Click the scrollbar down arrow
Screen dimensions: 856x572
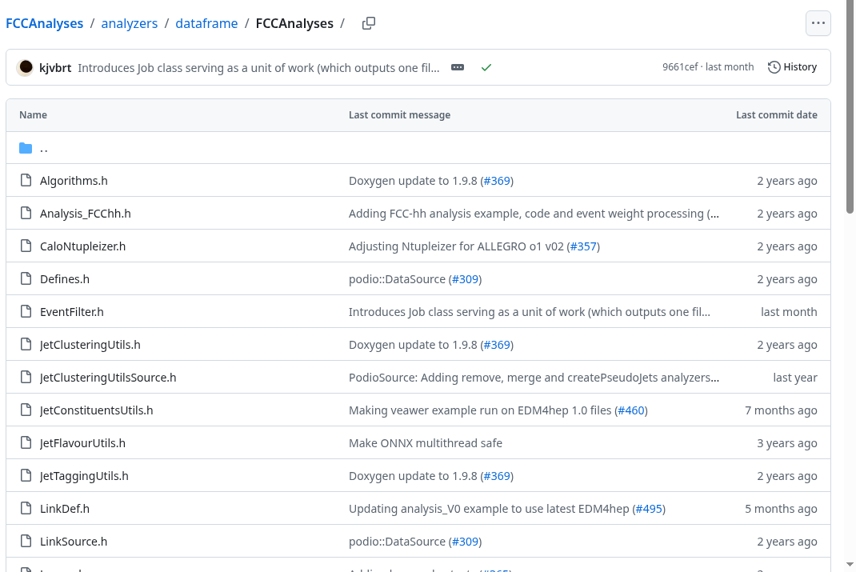click(x=850, y=565)
